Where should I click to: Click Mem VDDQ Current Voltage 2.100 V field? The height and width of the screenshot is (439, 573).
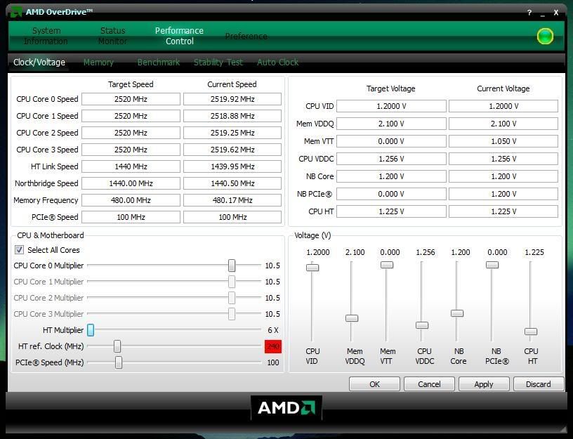tap(503, 124)
